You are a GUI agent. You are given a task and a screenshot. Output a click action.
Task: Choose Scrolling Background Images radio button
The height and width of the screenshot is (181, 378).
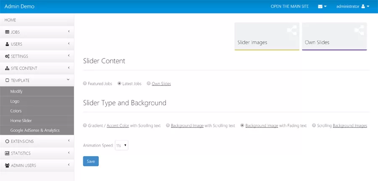pyautogui.click(x=314, y=126)
